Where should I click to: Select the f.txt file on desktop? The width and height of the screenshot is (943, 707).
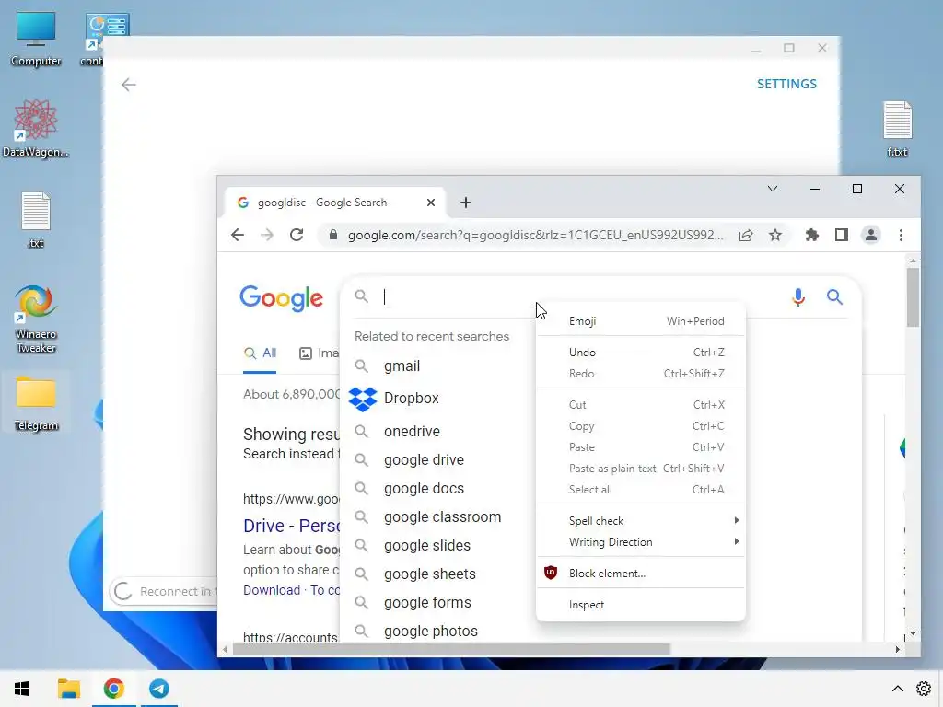[897, 129]
